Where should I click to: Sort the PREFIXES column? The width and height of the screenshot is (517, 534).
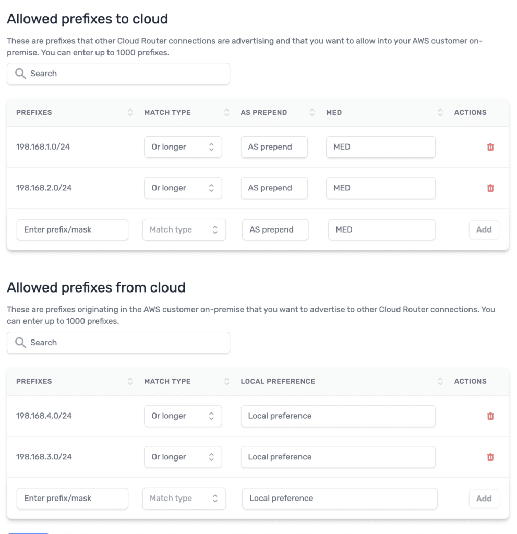tap(129, 112)
